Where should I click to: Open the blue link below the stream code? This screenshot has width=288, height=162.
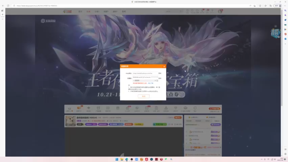[150, 83]
